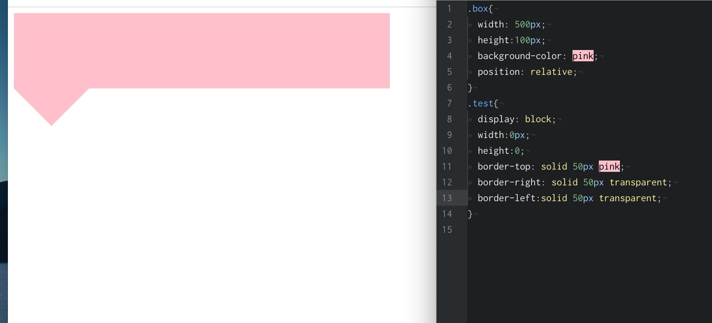The height and width of the screenshot is (323, 712).
Task: Click the transparent value on line 13
Action: click(627, 198)
